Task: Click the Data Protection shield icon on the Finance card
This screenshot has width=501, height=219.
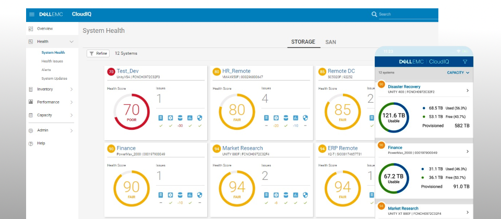Action: (200, 194)
